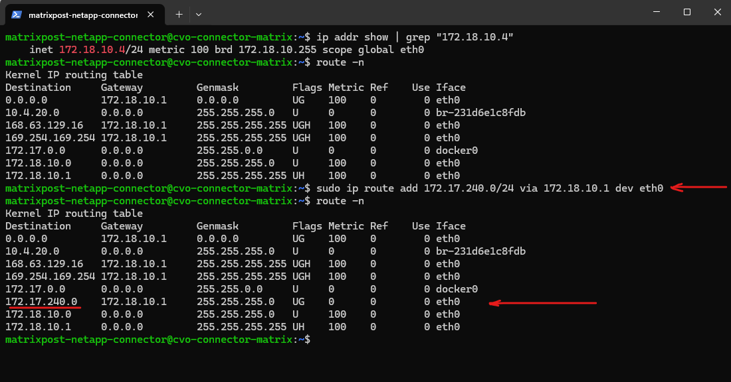Screen dimensions: 731x382
Task: Minimize the terminal window
Action: 656,12
